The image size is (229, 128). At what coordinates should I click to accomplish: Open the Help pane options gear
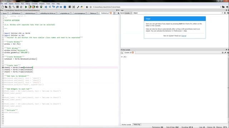228,13
